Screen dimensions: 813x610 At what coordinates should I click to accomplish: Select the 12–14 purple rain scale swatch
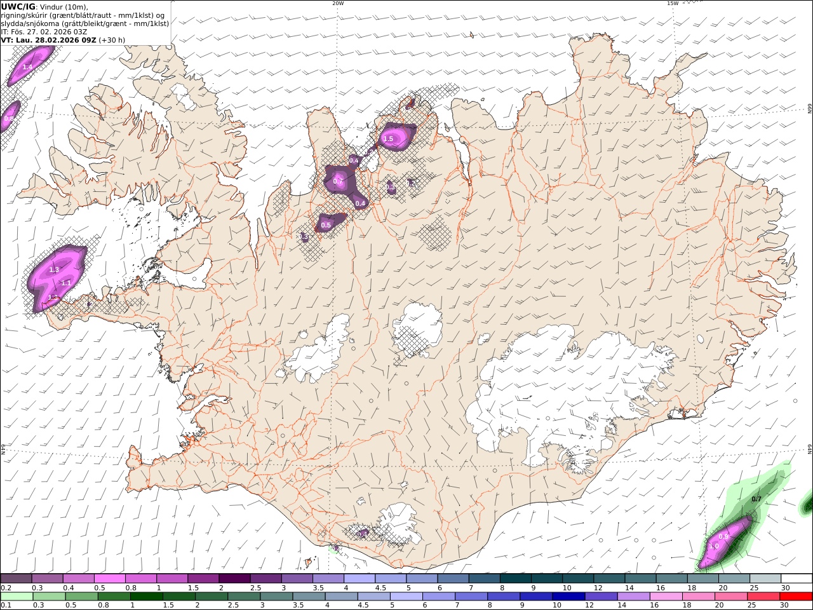click(600, 597)
